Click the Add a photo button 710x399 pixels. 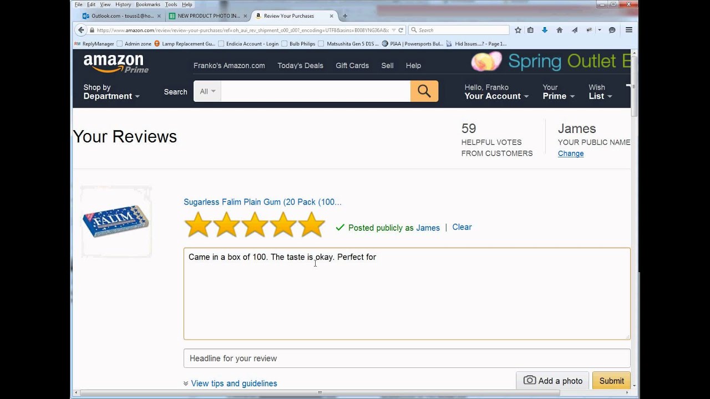(552, 381)
